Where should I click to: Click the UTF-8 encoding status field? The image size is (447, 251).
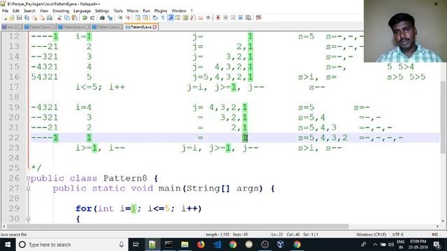click(x=397, y=234)
